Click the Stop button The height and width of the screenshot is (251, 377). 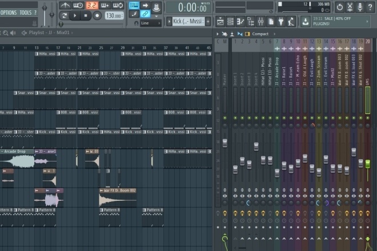coord(86,15)
